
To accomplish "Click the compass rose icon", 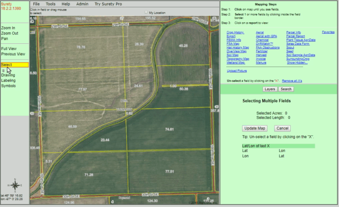I will tap(15, 185).
